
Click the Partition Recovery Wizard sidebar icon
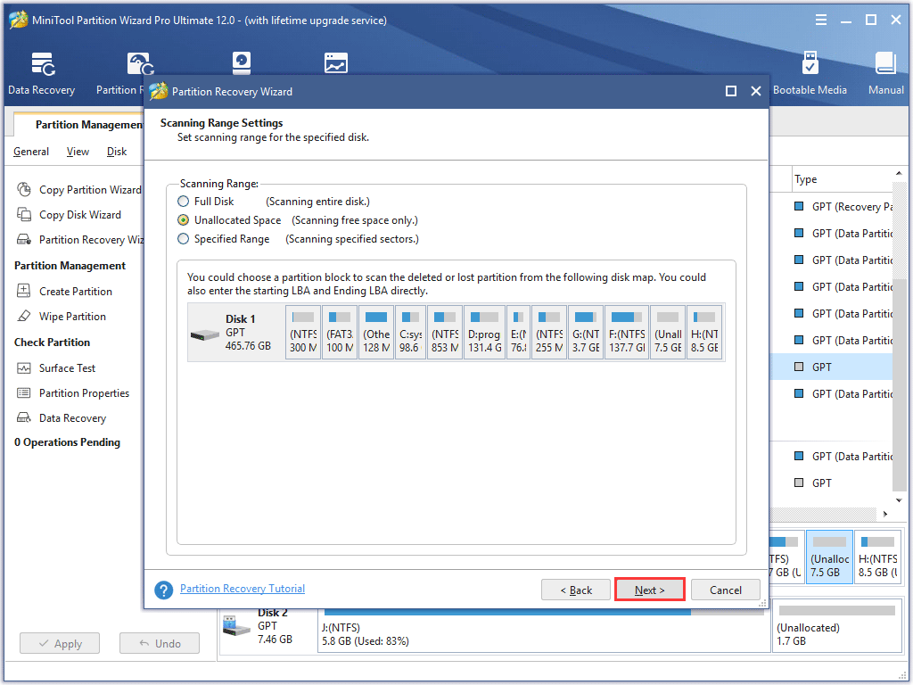pos(24,239)
